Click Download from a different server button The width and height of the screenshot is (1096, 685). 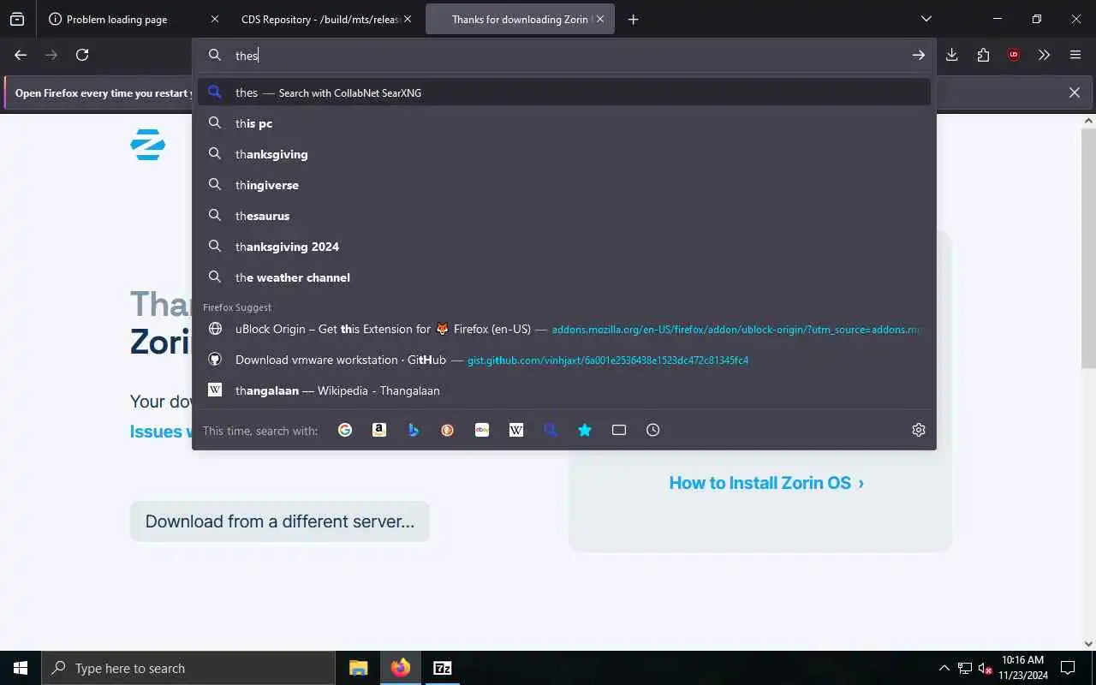[x=280, y=521]
